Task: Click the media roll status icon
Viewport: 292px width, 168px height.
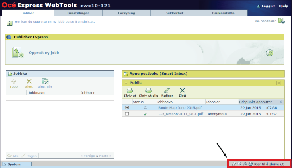Action: click(x=234, y=164)
